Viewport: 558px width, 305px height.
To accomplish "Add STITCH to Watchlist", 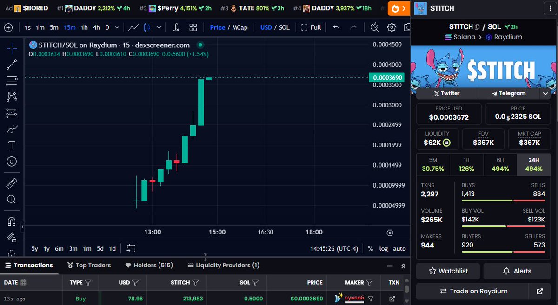I will point(448,271).
